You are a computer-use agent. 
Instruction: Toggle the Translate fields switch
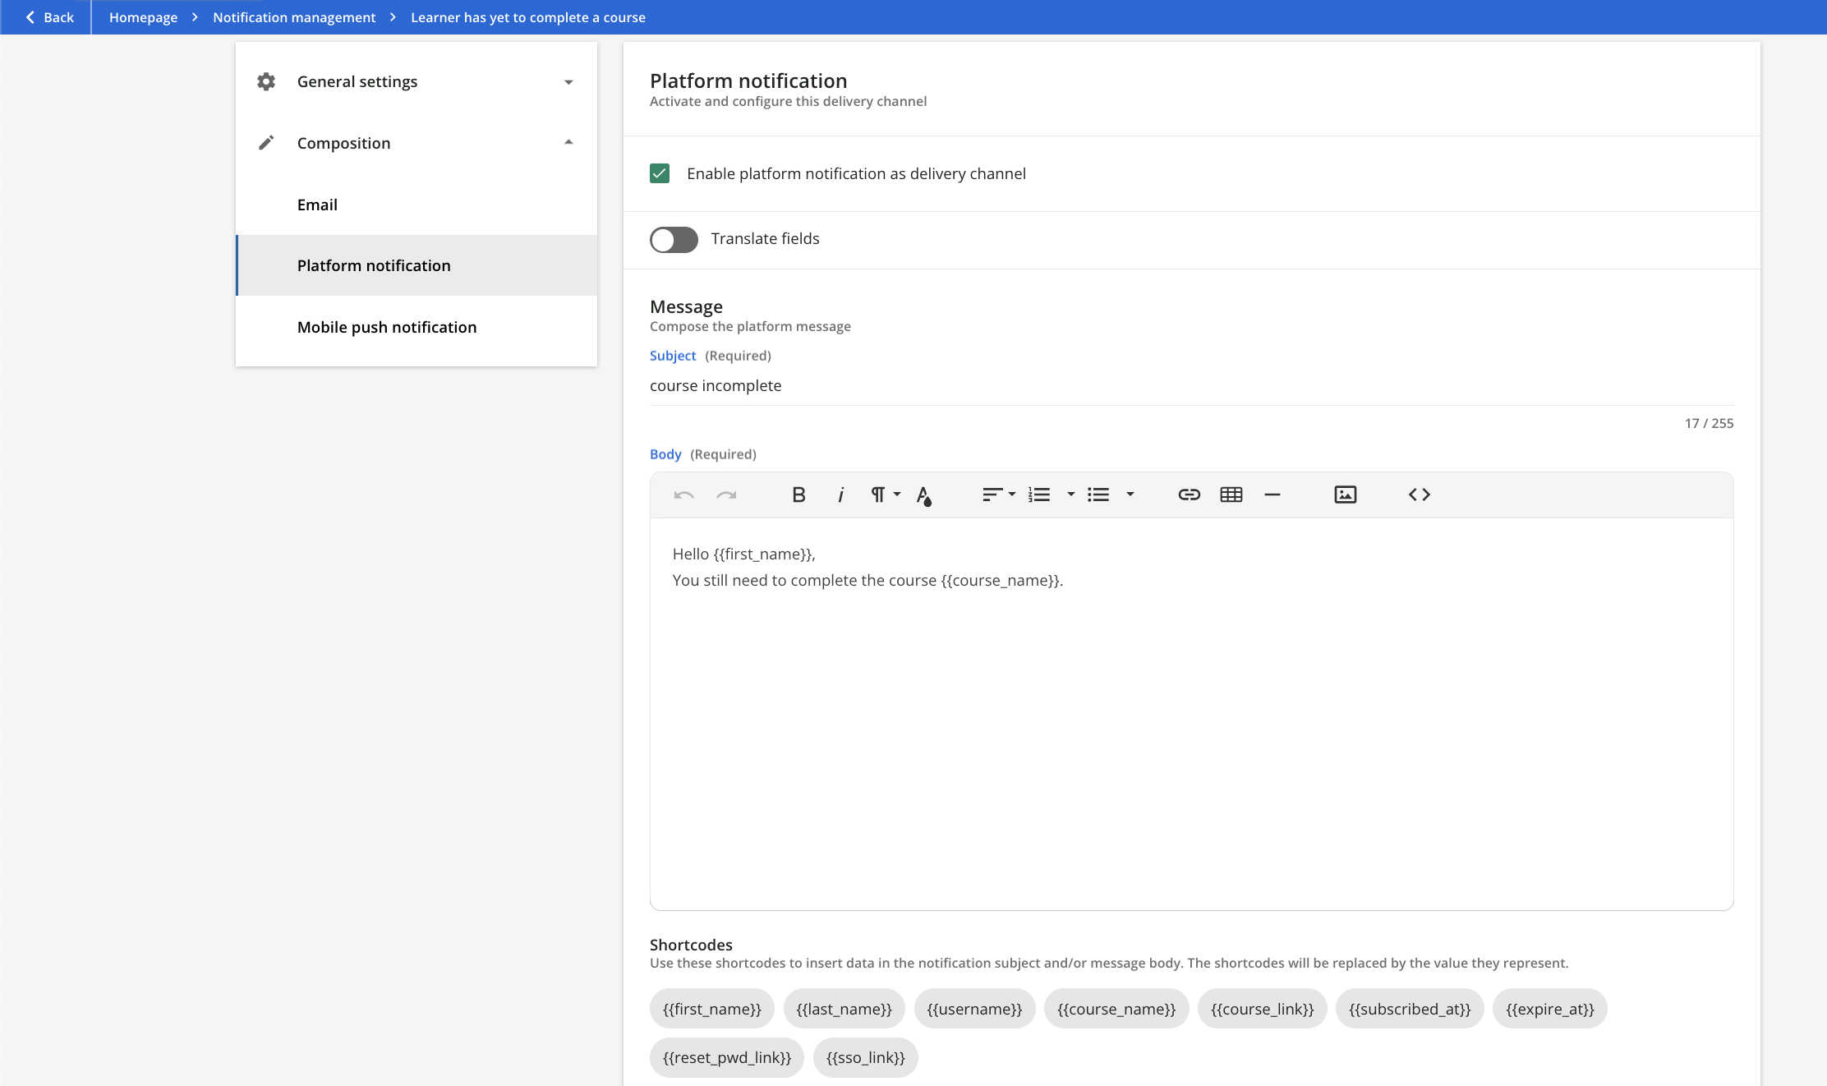674,239
